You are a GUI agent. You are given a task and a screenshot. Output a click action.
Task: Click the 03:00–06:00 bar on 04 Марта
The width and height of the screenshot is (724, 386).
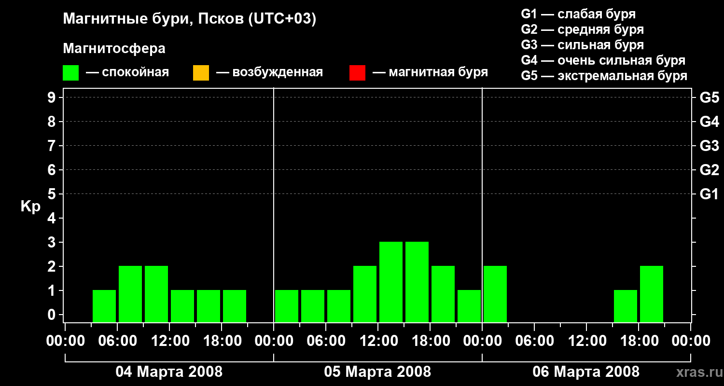click(104, 306)
